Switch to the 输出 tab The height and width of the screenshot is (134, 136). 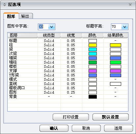[25, 16]
